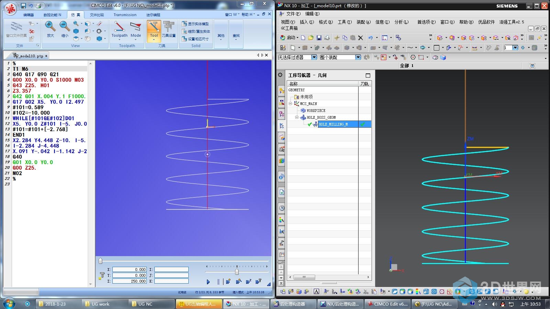The height and width of the screenshot is (309, 550).
Task: Click 缩放/重生实体 in Solid group
Action: [196, 31]
